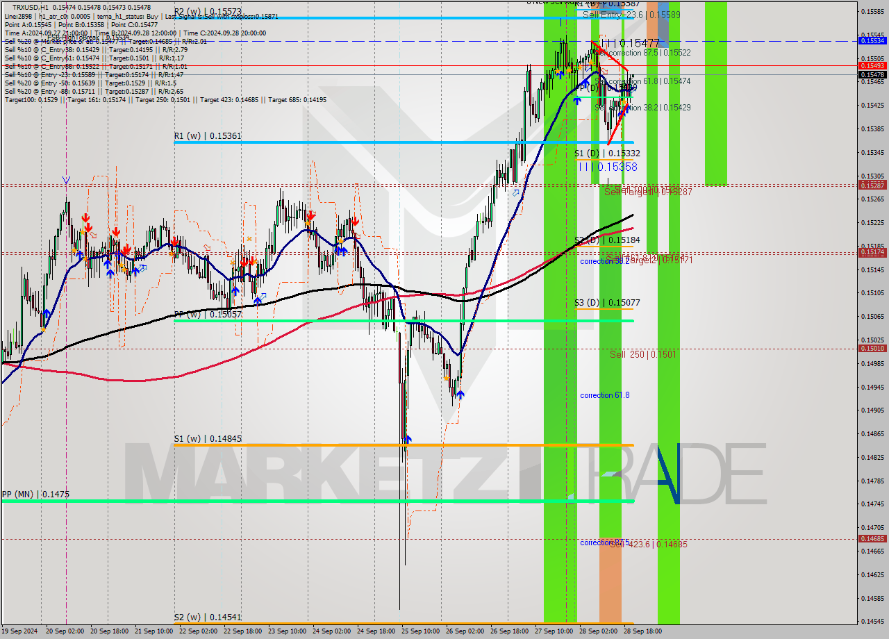The width and height of the screenshot is (889, 639).
Task: Click the '26 Sep 02:00' time axis label
Action: click(465, 631)
